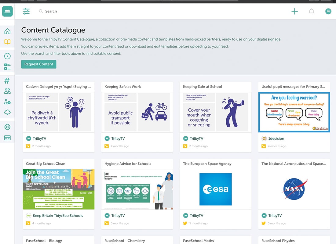Image resolution: width=336 pixels, height=244 pixels.
Task: Click '4 months ago' on the 1decision card
Action: coord(277,146)
